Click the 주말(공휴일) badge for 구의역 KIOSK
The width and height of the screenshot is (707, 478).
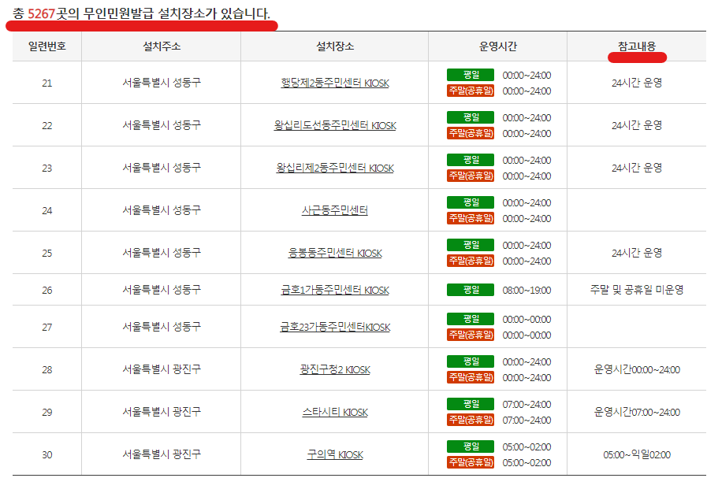point(471,462)
